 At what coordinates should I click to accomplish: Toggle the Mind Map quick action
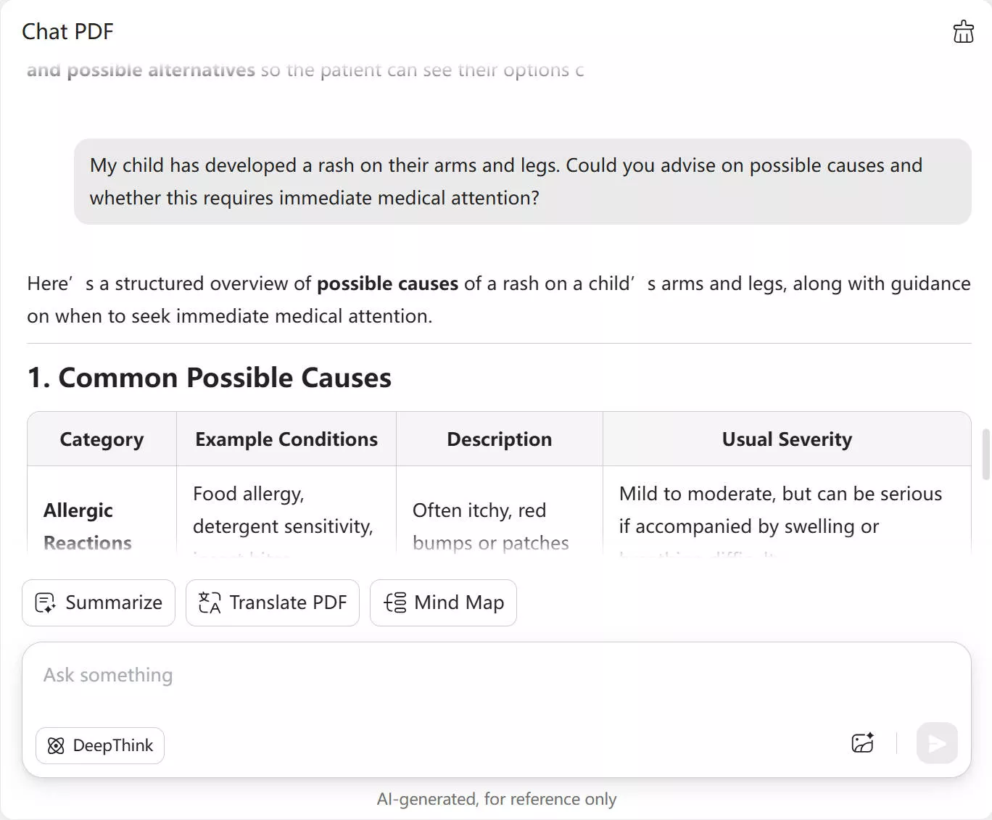coord(443,602)
